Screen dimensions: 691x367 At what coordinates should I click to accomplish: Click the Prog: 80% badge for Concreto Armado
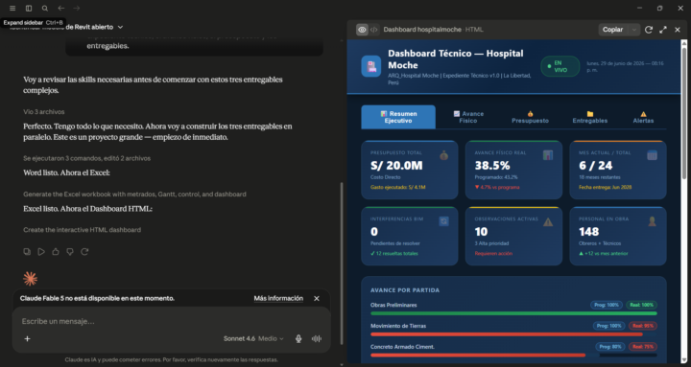pyautogui.click(x=610, y=347)
